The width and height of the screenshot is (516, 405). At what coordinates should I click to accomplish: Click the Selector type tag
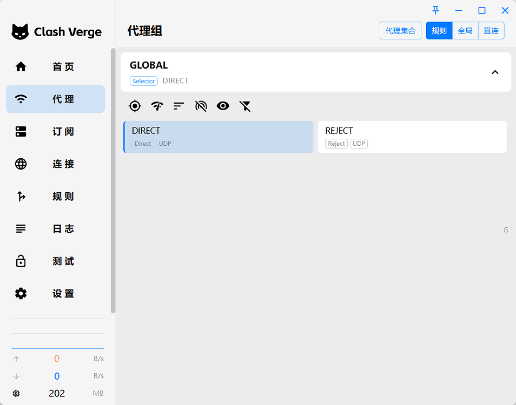[144, 81]
